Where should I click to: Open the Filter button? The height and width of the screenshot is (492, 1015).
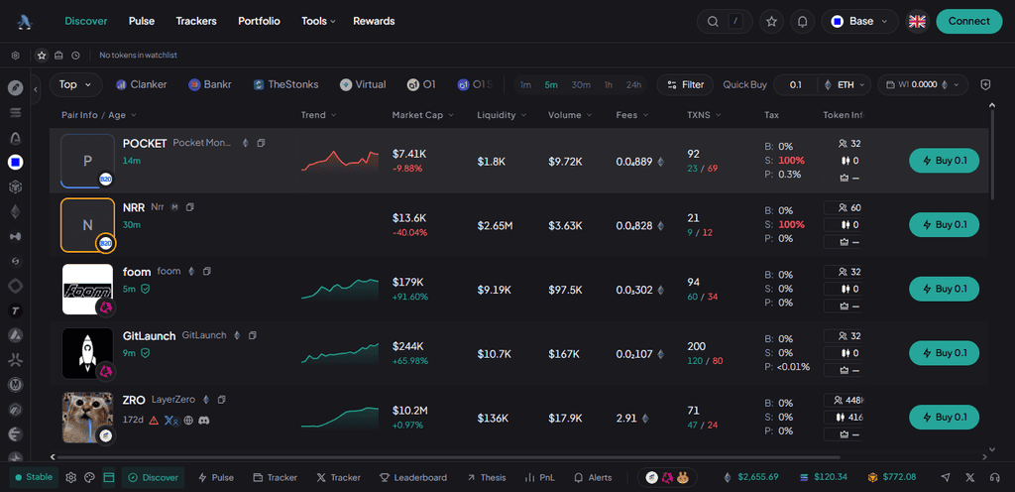pos(685,84)
